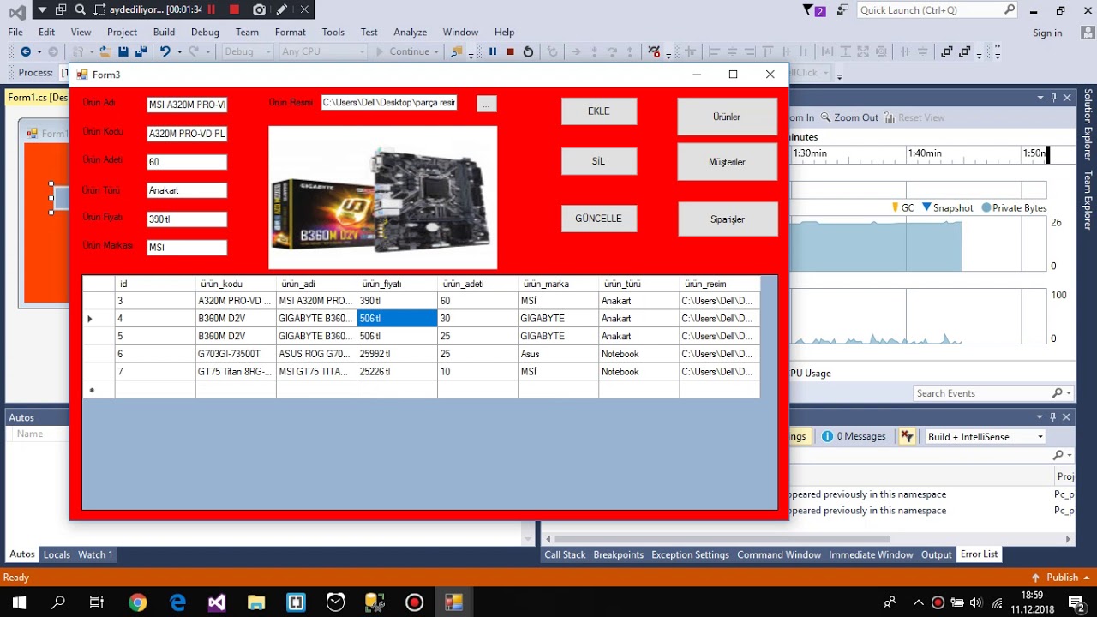Click the Ürün Kodu input field
Screen dimensions: 1097x617
tap(187, 134)
